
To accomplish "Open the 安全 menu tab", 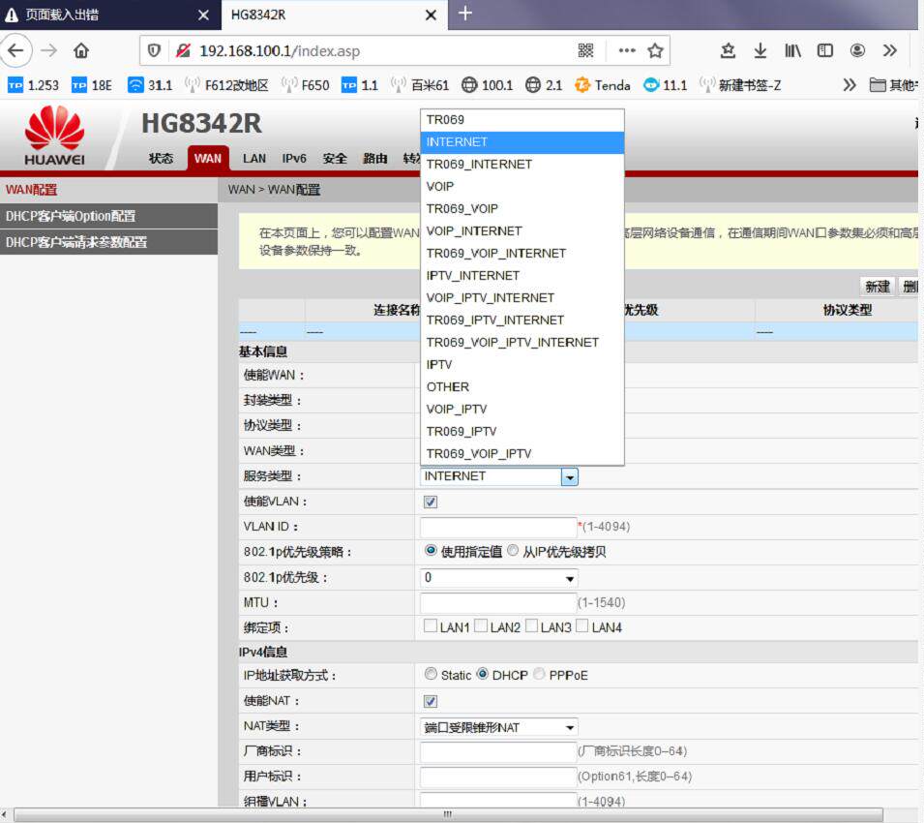I will [335, 158].
